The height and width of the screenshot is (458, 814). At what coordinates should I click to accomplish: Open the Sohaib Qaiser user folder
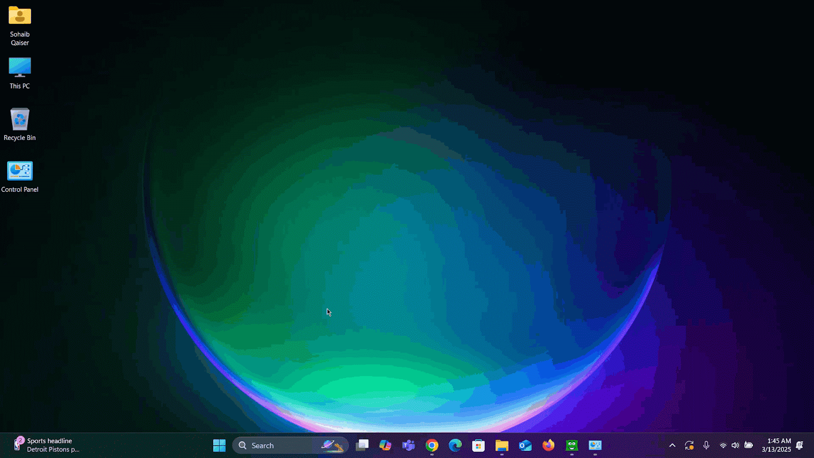click(x=20, y=26)
